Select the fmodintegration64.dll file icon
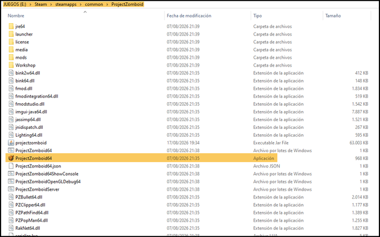Image resolution: width=380 pixels, height=237 pixels. 11,96
